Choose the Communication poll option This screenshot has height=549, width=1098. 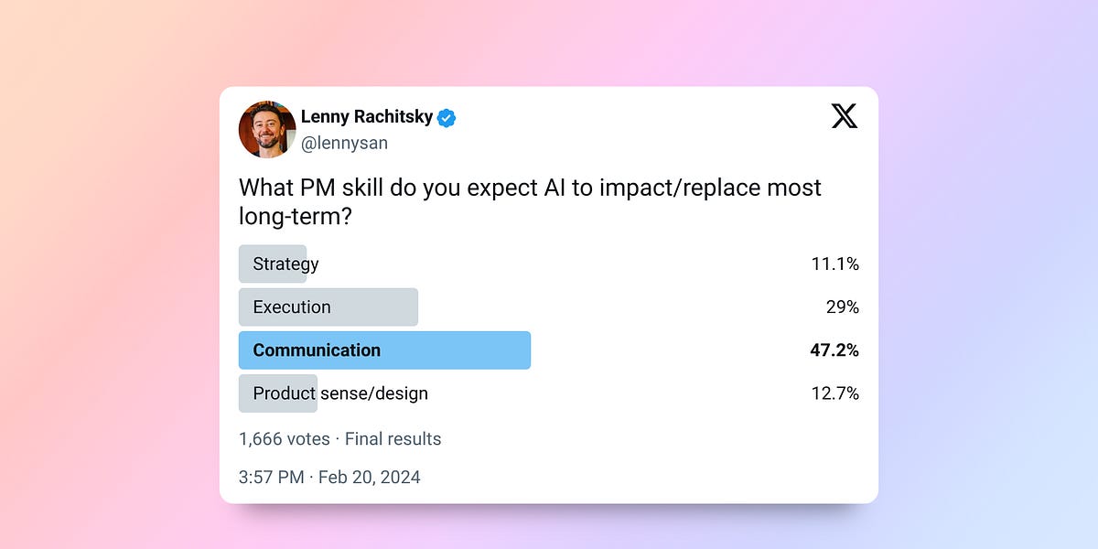[317, 350]
